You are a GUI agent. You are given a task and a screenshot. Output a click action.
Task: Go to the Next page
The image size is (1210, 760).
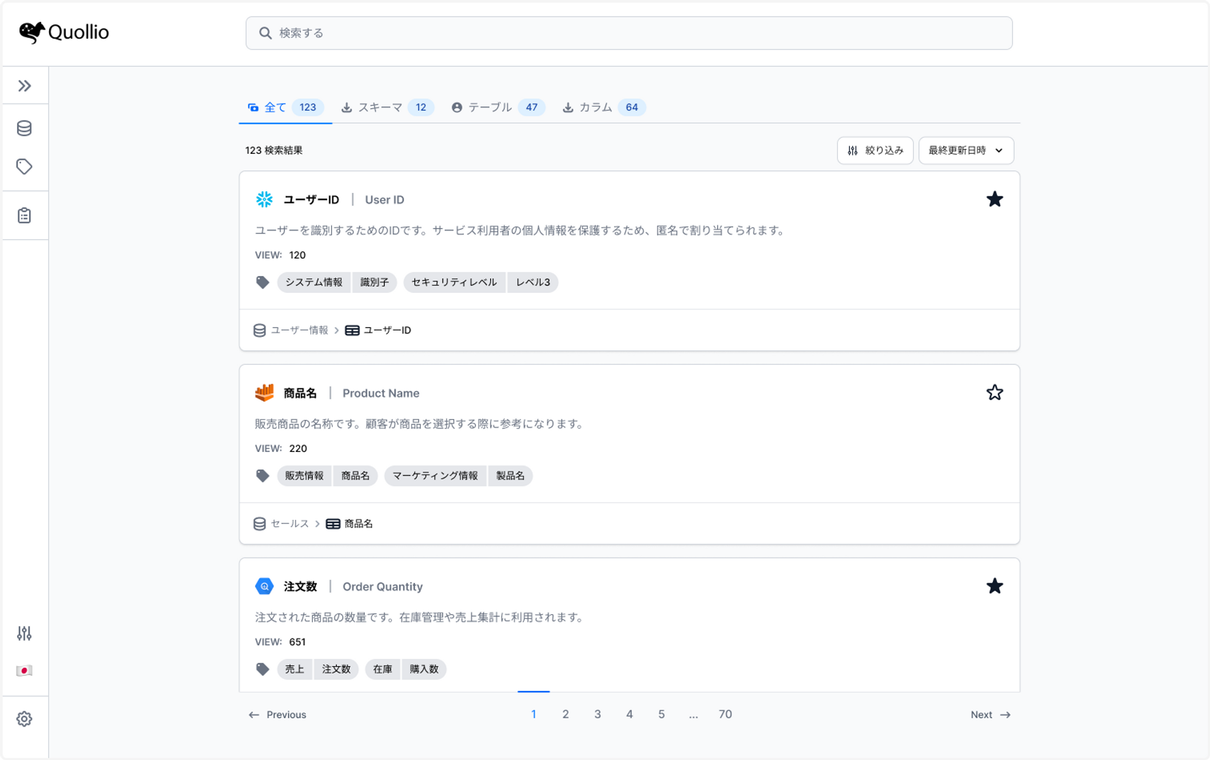pos(990,715)
